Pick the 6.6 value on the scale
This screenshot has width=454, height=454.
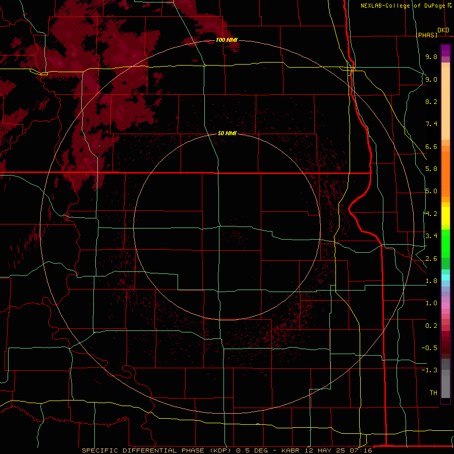tap(431, 146)
